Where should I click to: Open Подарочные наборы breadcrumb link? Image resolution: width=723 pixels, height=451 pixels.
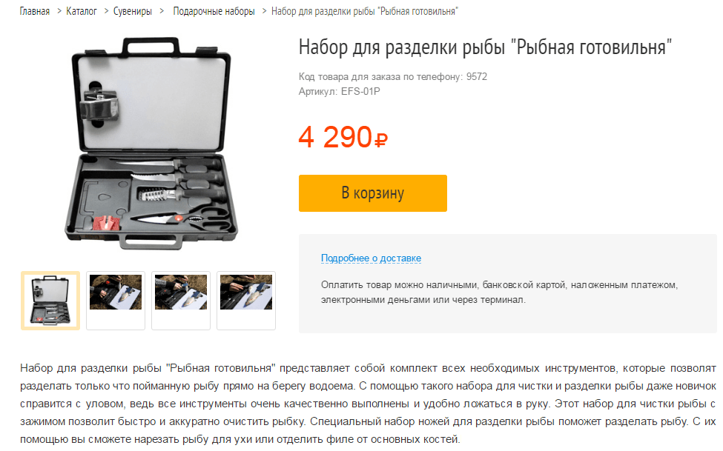[214, 11]
